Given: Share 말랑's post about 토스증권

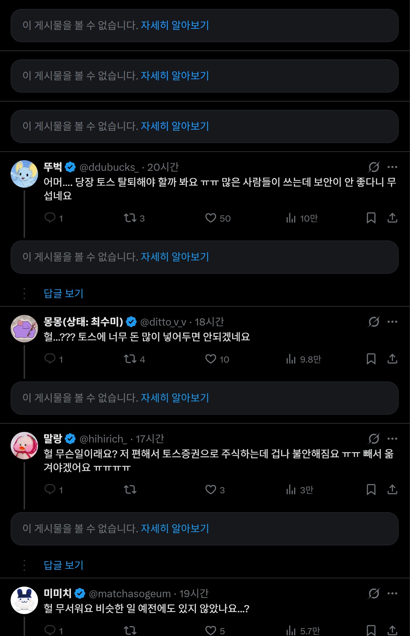Looking at the screenshot, I should coord(392,489).
